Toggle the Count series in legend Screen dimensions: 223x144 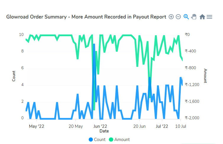97,140
